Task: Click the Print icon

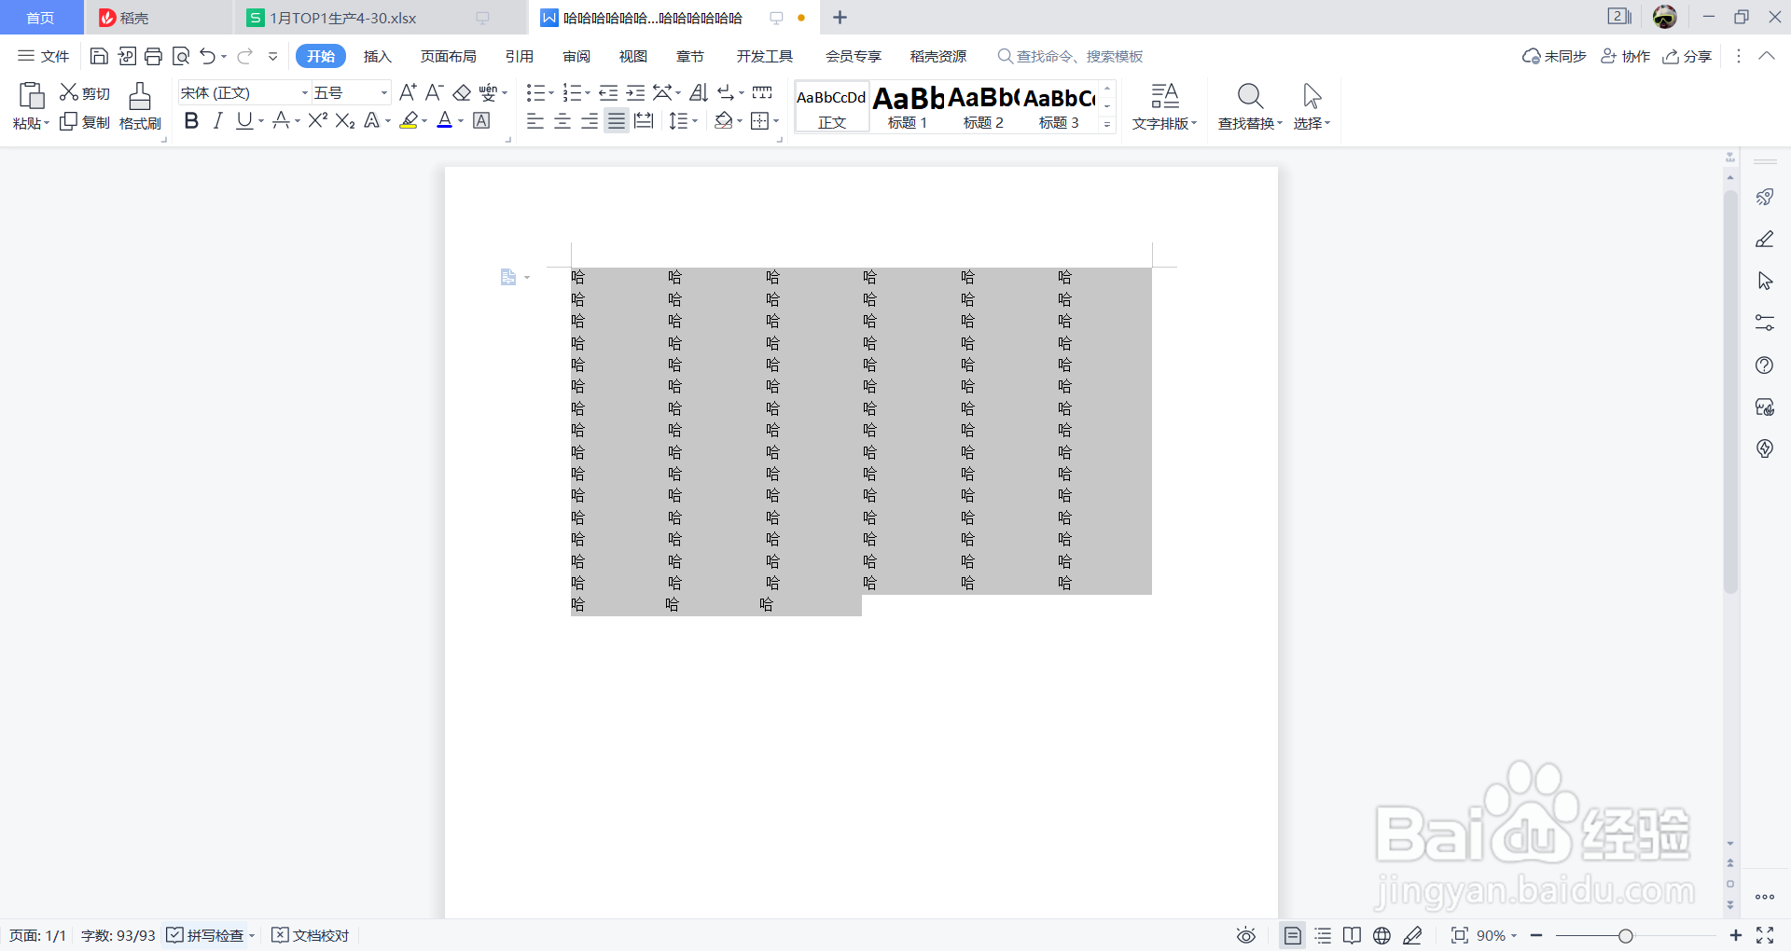Action: coord(154,56)
